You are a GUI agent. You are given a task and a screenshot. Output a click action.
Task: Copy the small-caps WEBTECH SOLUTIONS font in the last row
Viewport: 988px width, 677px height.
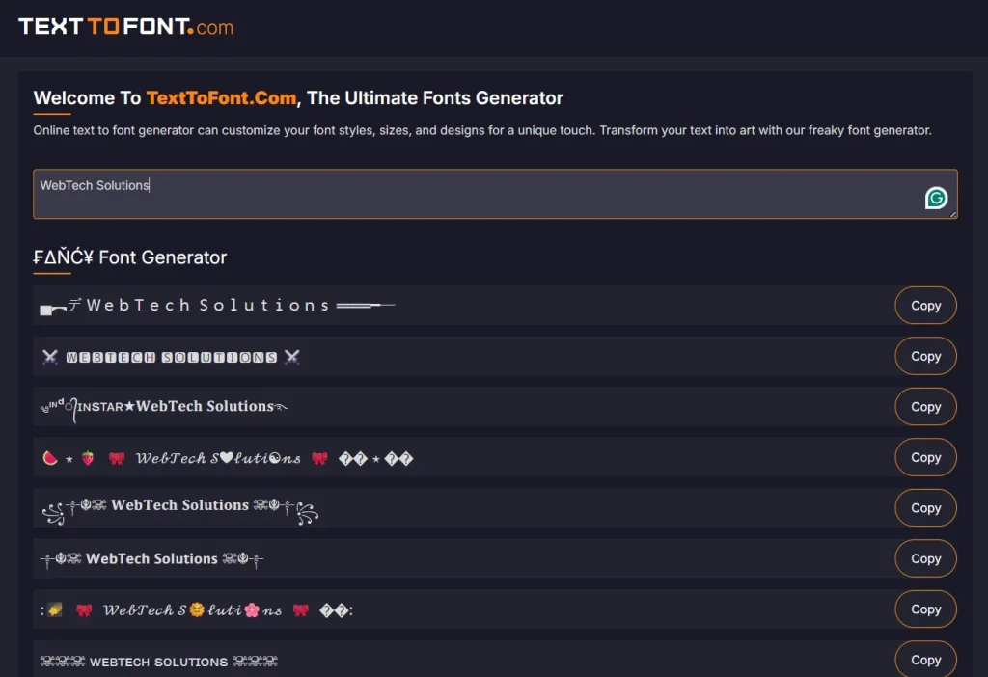point(925,660)
